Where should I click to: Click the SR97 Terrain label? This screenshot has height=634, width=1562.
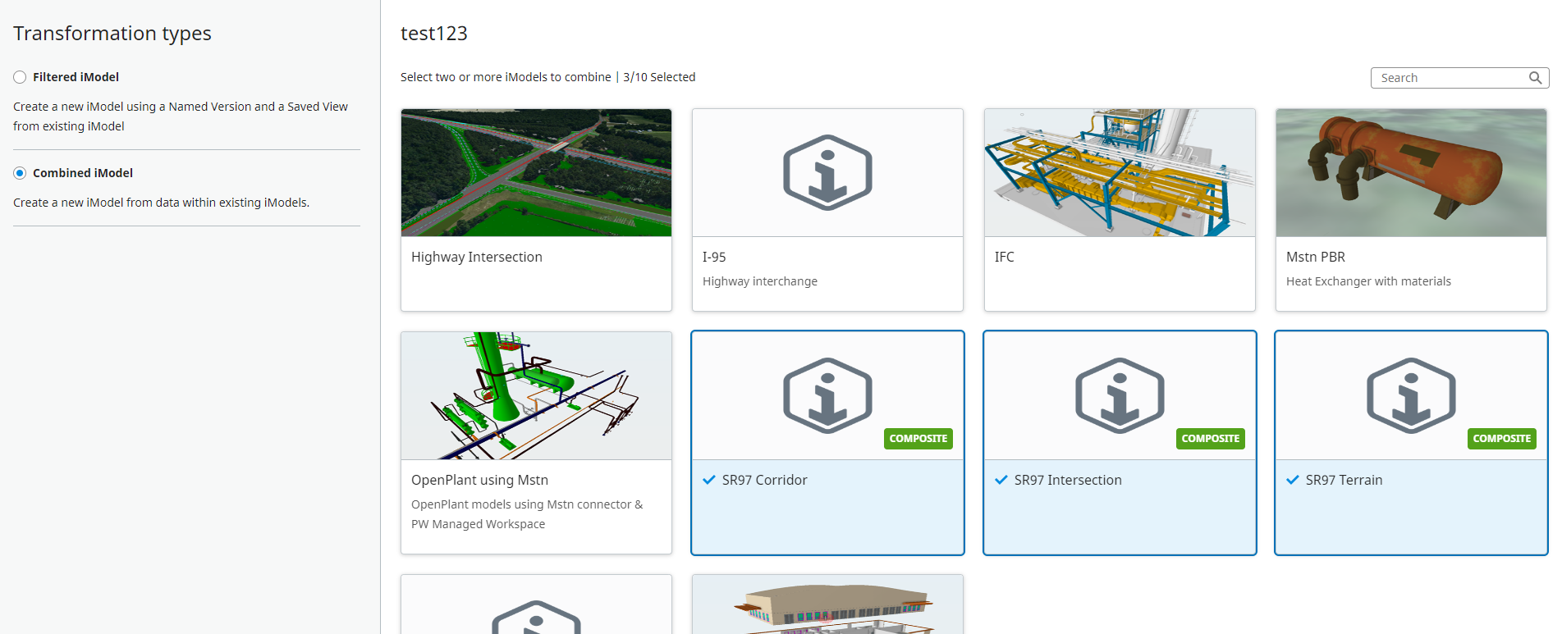pyautogui.click(x=1344, y=480)
